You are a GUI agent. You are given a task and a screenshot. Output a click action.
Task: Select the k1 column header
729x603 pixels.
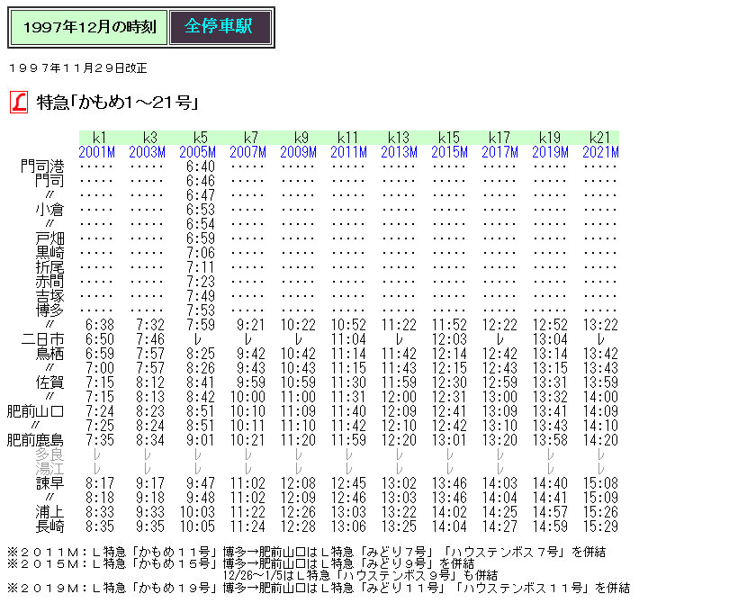(100, 138)
